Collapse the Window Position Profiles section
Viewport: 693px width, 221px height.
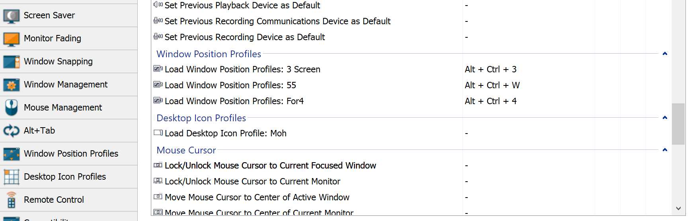click(x=664, y=54)
